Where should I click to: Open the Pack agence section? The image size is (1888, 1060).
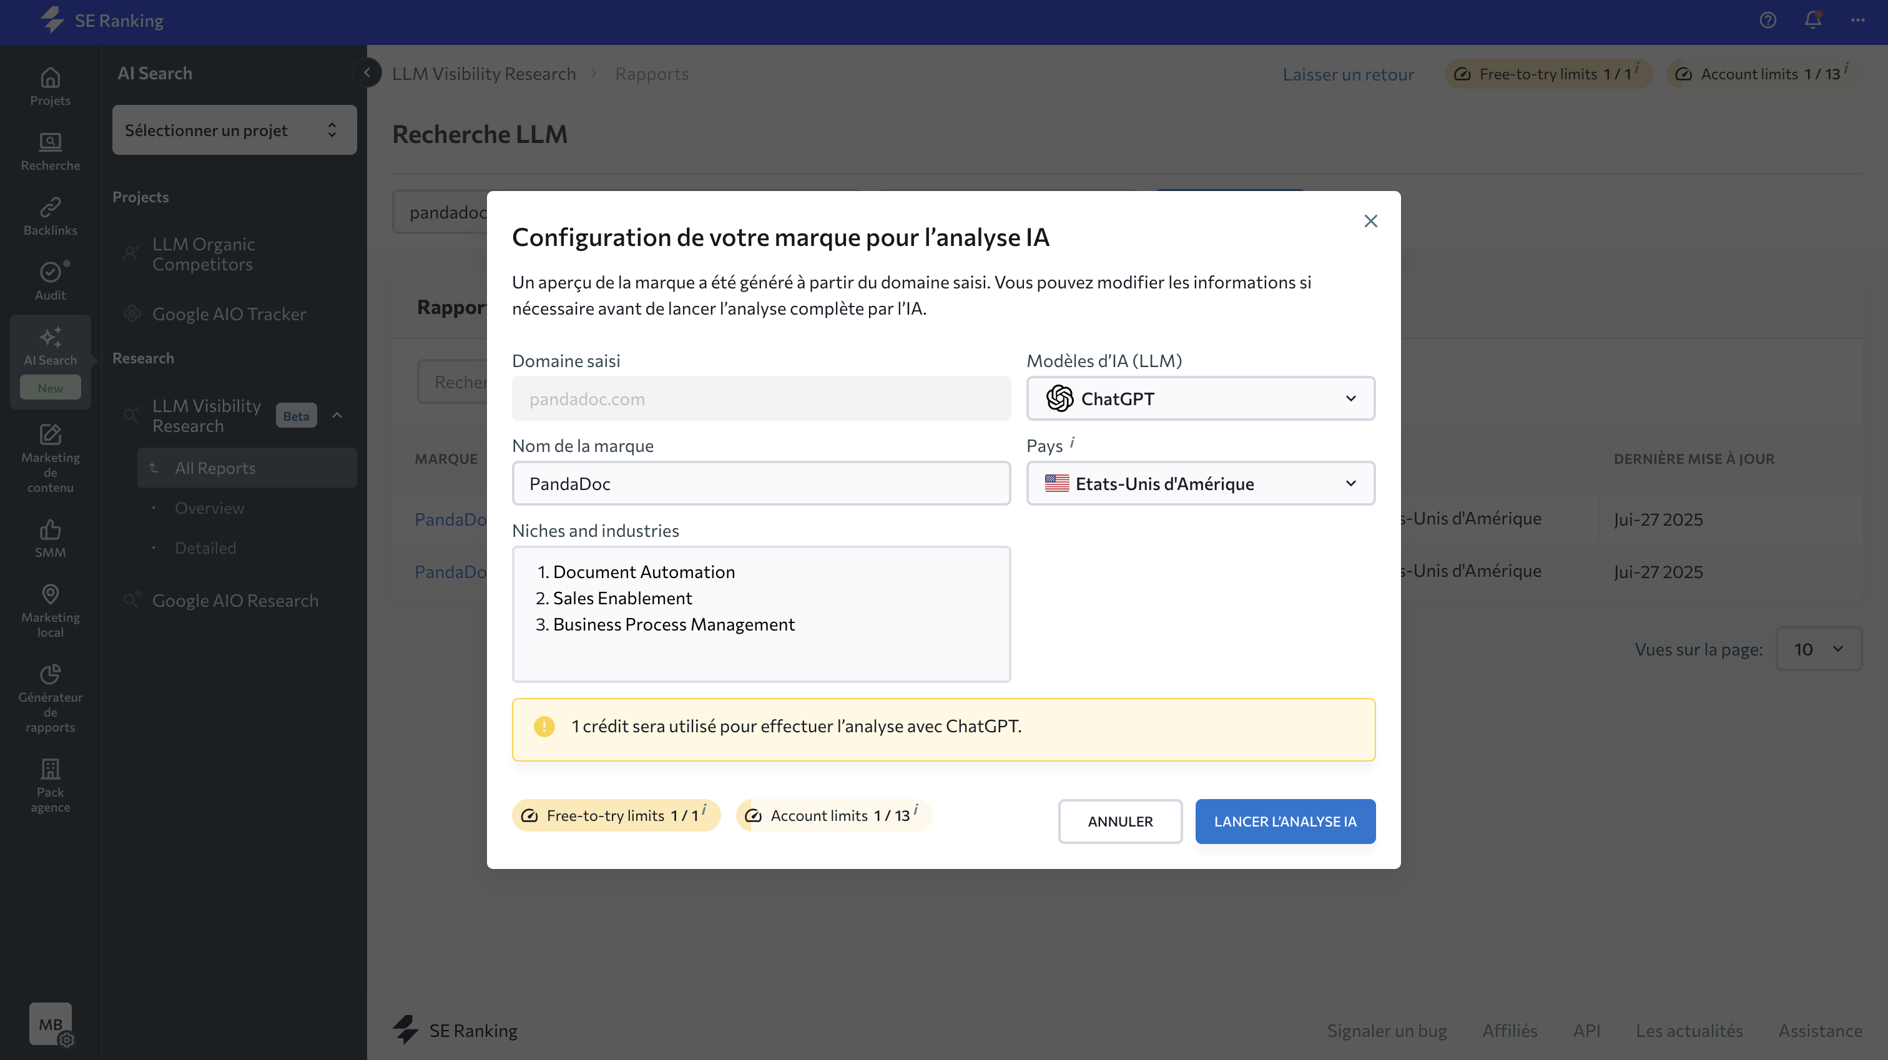point(50,785)
